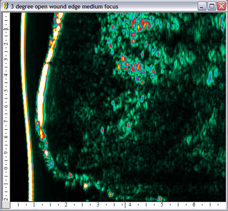Click the number 5 on horizontal ruler
228x211 pixels.
coord(162,205)
